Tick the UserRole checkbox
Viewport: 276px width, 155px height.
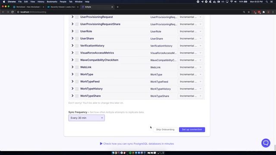click(x=77, y=31)
